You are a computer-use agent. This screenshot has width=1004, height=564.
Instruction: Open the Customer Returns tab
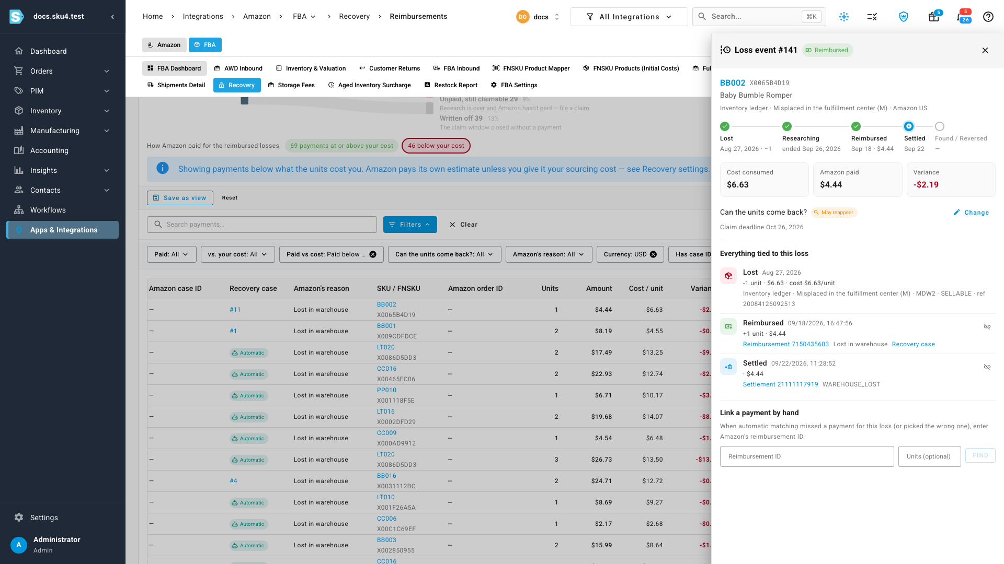point(390,68)
